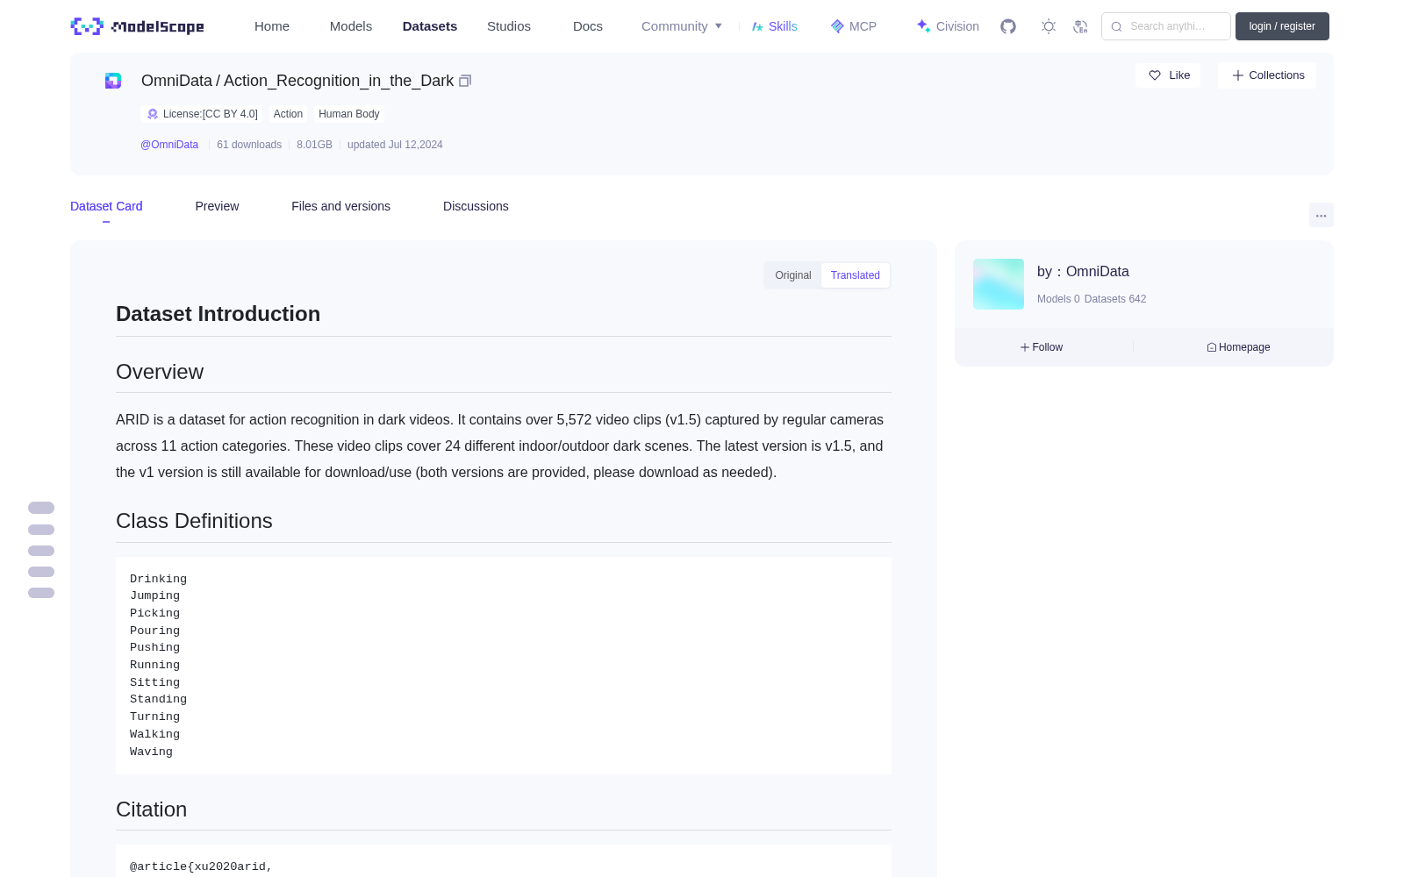Click the "Standing" class line

point(158,699)
